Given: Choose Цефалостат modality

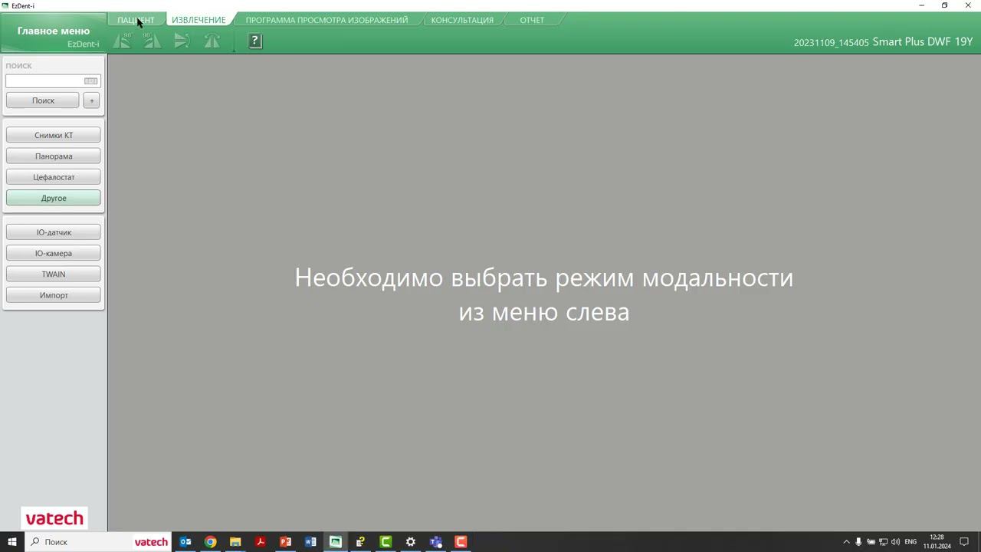Looking at the screenshot, I should coord(54,177).
